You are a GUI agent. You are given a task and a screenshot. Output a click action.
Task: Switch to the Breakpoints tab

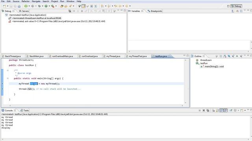coord(155,11)
